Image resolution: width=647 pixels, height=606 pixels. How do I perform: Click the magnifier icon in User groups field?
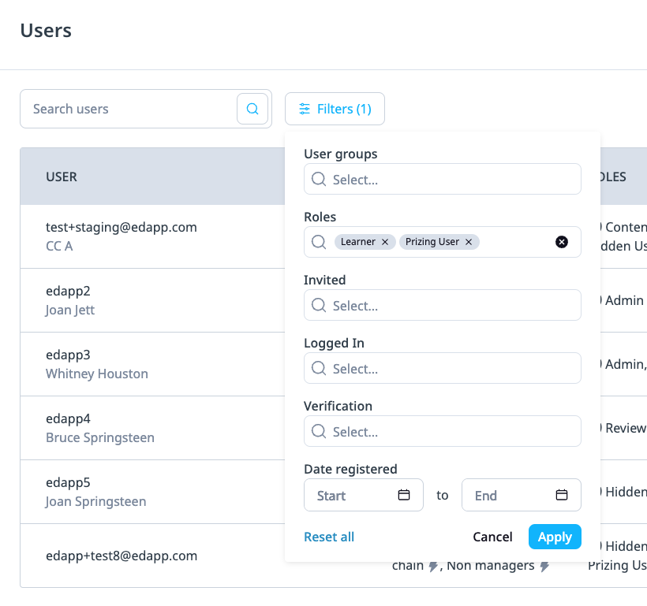click(x=319, y=179)
